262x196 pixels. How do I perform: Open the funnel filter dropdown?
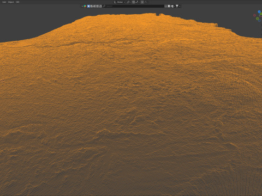[x=178, y=6]
